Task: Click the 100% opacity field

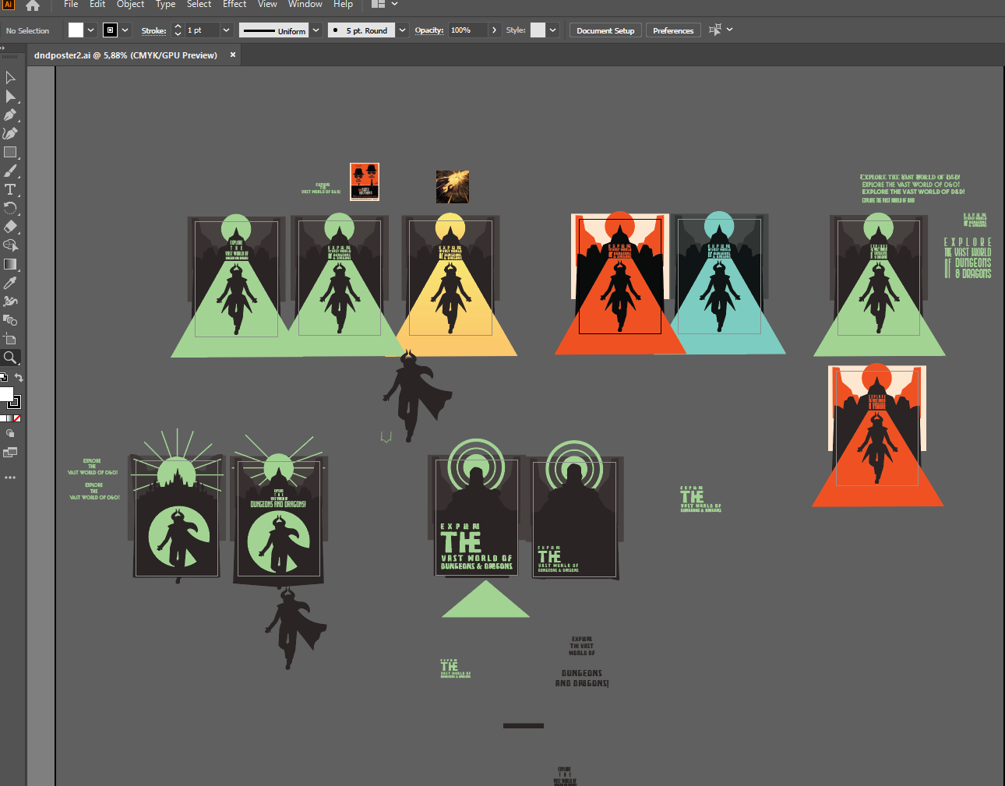Action: point(468,30)
